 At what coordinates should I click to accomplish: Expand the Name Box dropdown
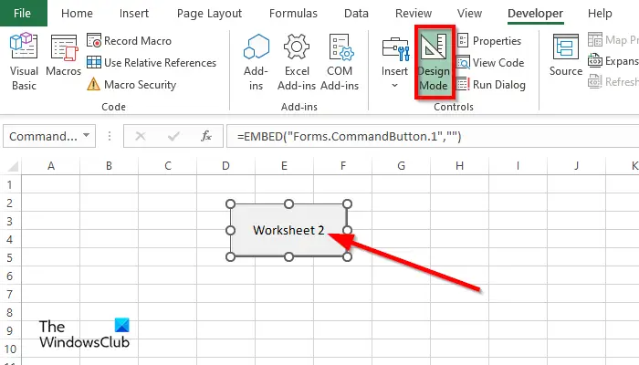point(87,135)
